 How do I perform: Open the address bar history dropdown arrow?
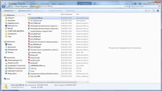(x=125, y=6)
